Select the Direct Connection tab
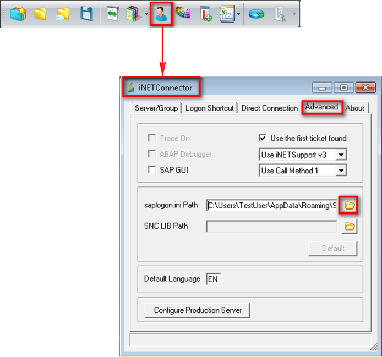The height and width of the screenshot is (357, 382). click(x=269, y=108)
